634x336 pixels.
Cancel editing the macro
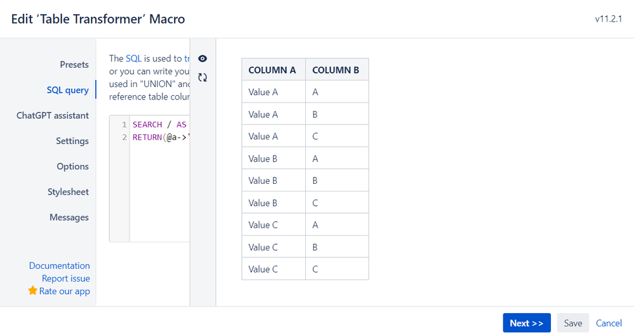click(609, 323)
